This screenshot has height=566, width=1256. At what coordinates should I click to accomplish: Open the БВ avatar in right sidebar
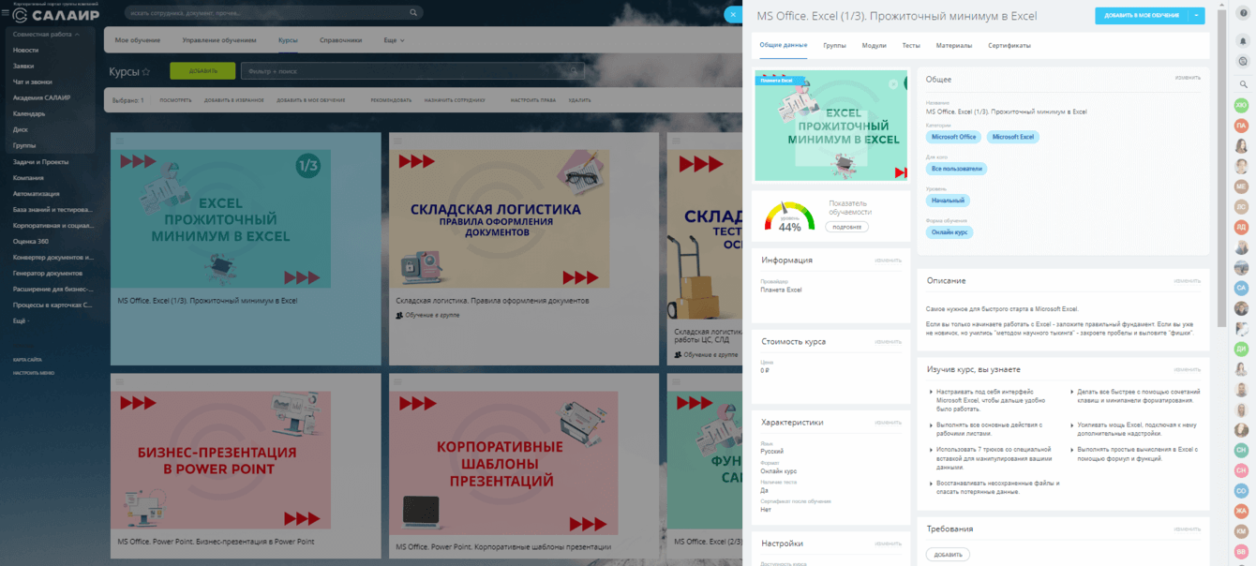1241,552
